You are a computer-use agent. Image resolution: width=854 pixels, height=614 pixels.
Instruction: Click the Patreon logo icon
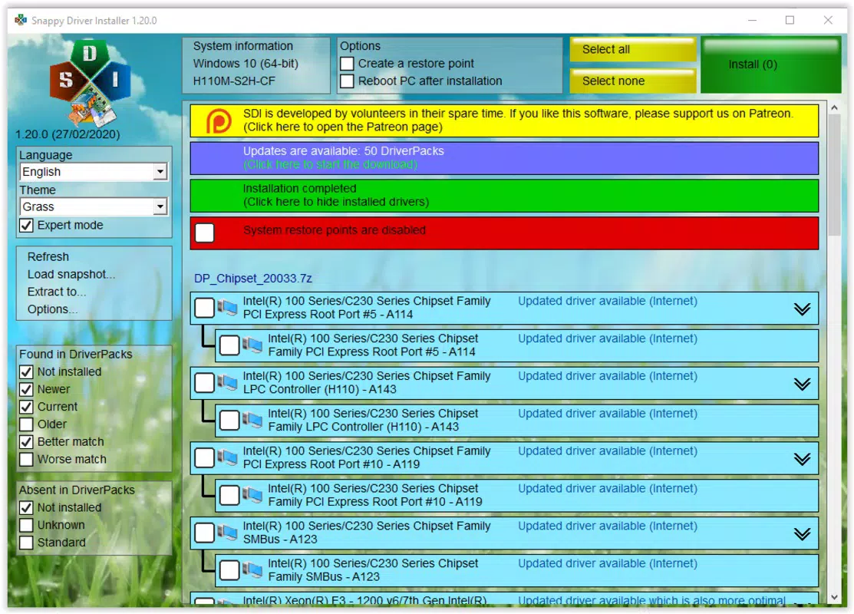[219, 121]
